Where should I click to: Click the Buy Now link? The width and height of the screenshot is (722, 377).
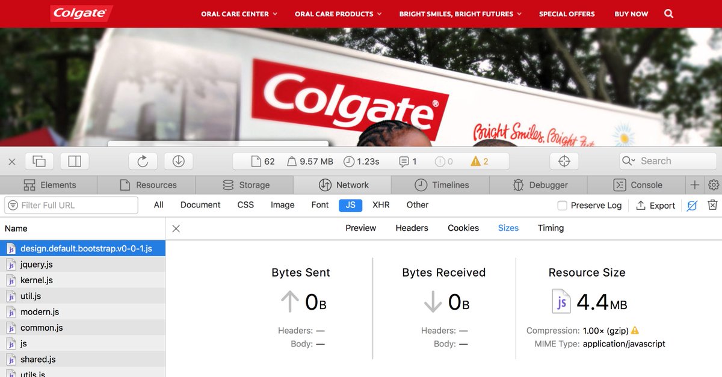[x=631, y=14]
